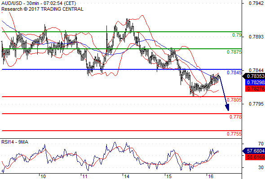Click the red 0.78276 price tag
Image resolution: width=265 pixels, height=179 pixels.
pyautogui.click(x=255, y=89)
